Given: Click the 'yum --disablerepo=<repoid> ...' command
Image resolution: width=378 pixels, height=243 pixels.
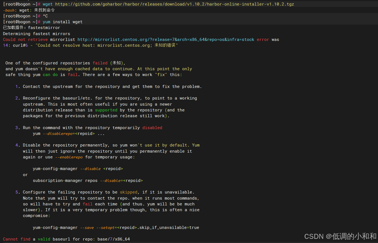Looking at the screenshot, I should 69,134.
